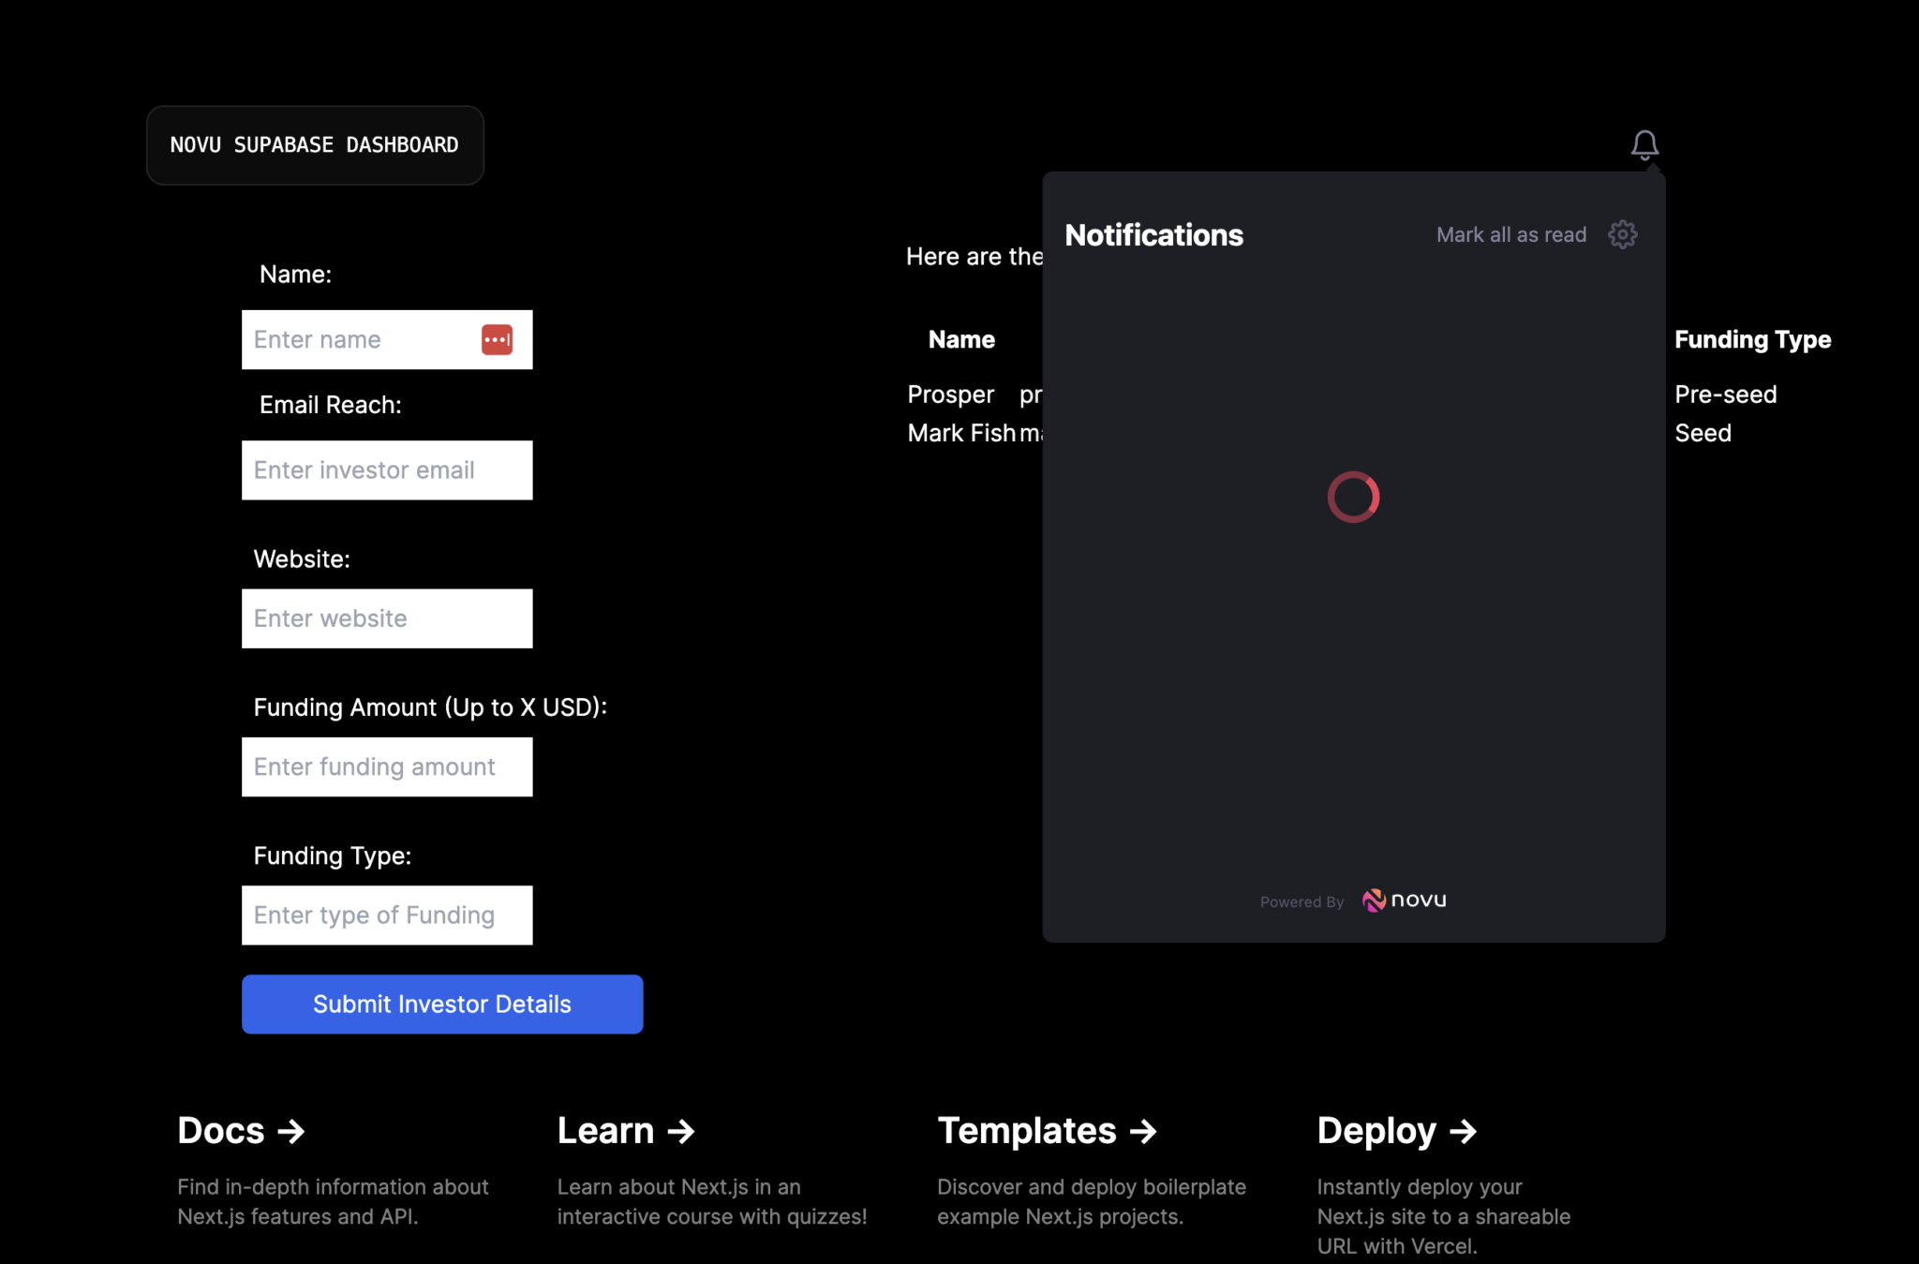Mark all notifications as read

(x=1510, y=234)
